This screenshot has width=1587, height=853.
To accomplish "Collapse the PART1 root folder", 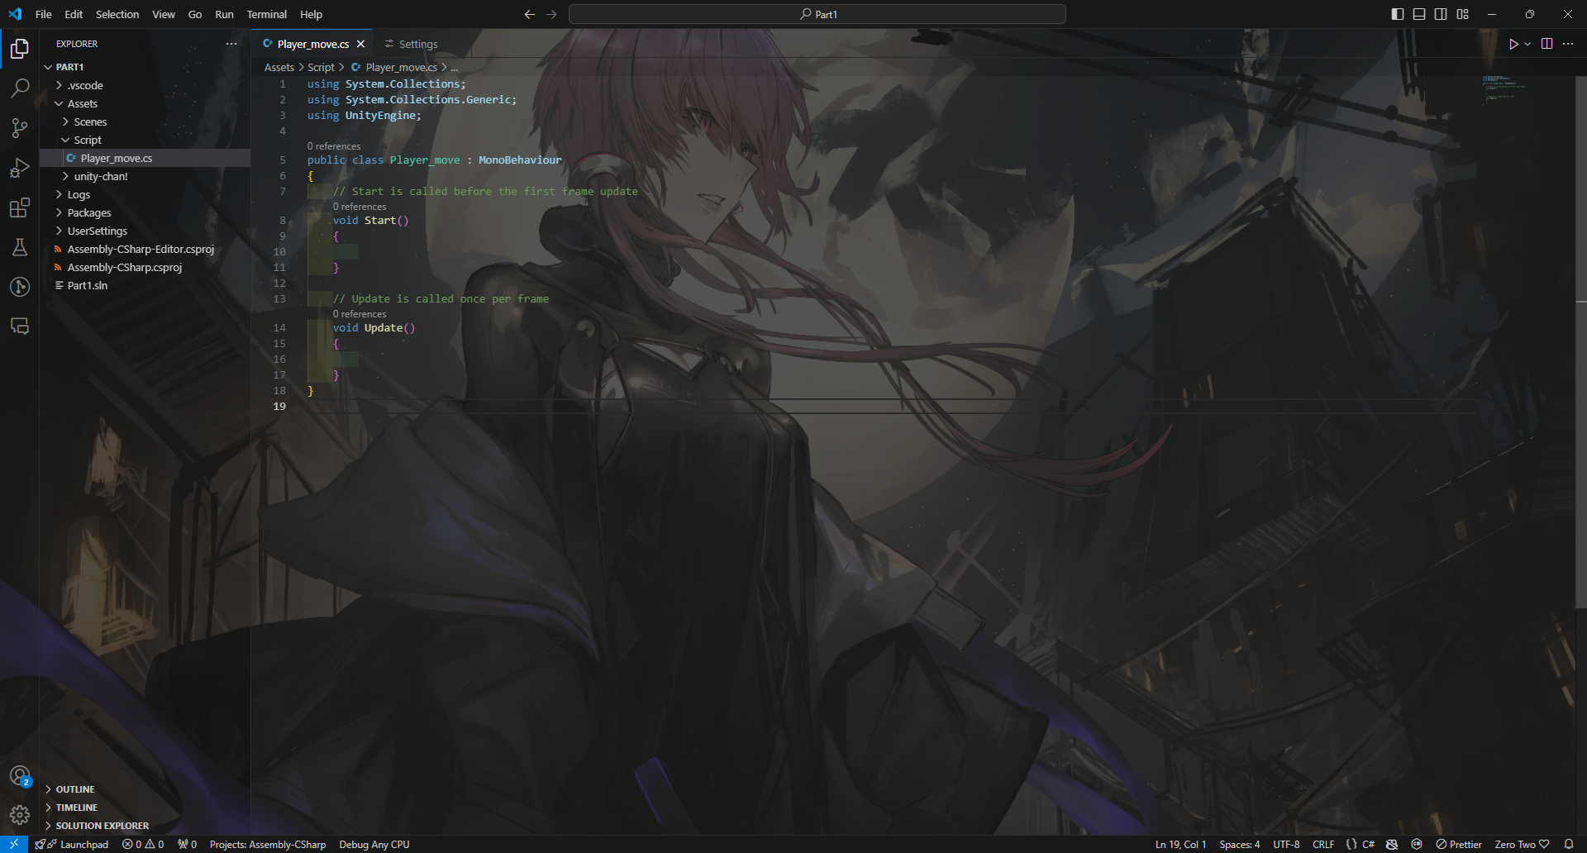I will [145, 67].
